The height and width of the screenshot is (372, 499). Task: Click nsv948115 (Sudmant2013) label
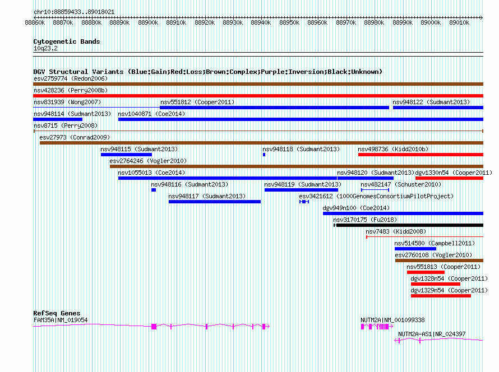click(139, 149)
